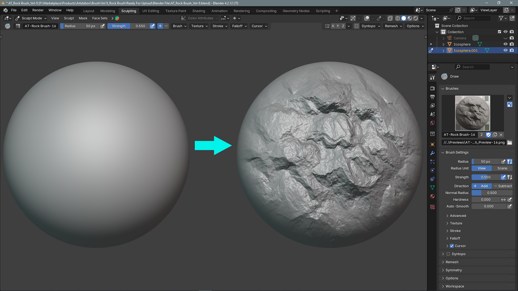
Task: Click the Strength slider in tool header
Action: (x=128, y=26)
